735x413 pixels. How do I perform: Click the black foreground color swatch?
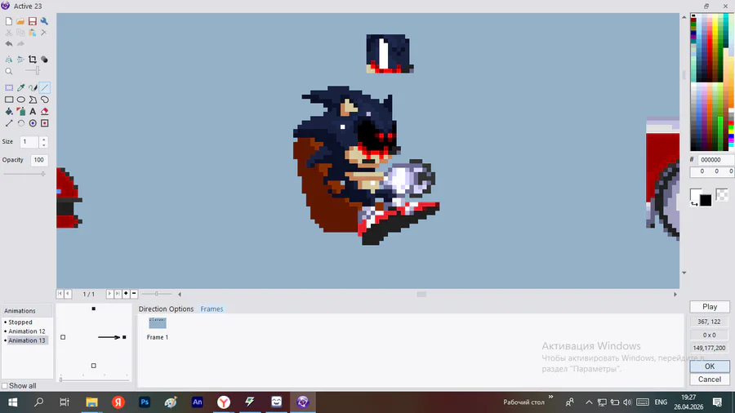(x=706, y=201)
